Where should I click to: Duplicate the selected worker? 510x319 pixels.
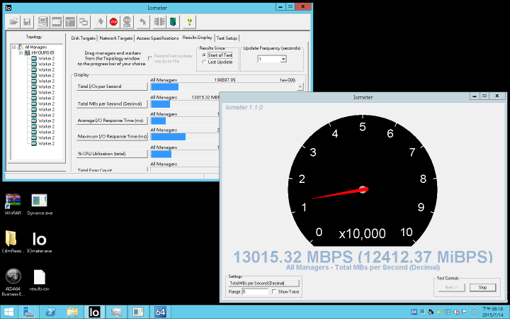[x=84, y=22]
